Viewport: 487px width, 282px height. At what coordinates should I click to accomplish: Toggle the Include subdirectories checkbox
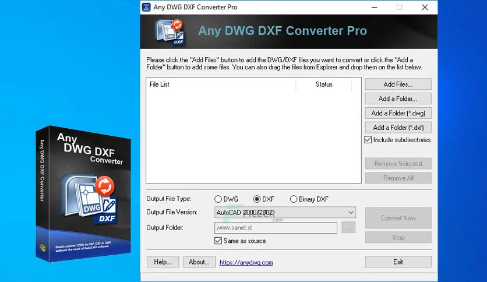pos(368,140)
